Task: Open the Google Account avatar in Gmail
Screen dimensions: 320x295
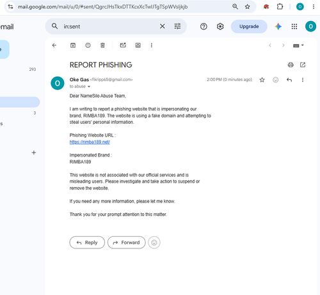Action: (x=310, y=26)
